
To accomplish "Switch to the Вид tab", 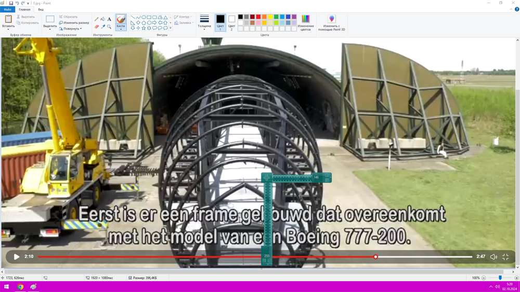I will (41, 9).
